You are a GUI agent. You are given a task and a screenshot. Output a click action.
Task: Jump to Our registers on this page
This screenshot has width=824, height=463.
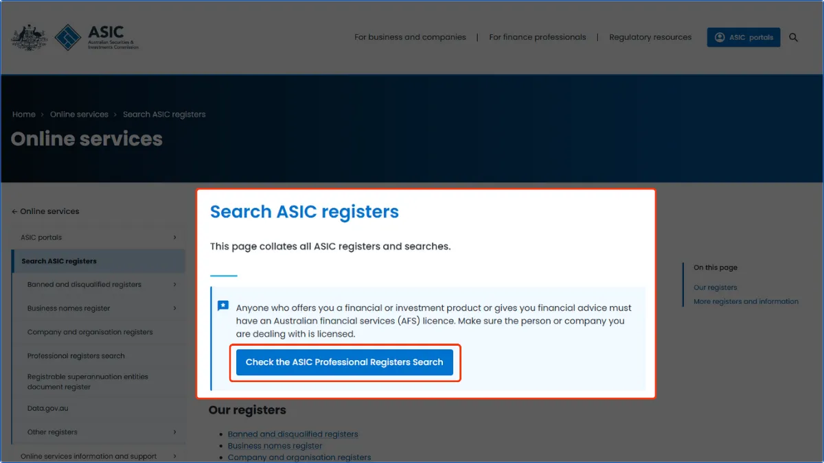(715, 287)
